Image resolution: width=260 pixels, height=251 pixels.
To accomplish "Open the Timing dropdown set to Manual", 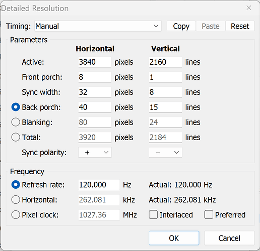I will 98,26.
